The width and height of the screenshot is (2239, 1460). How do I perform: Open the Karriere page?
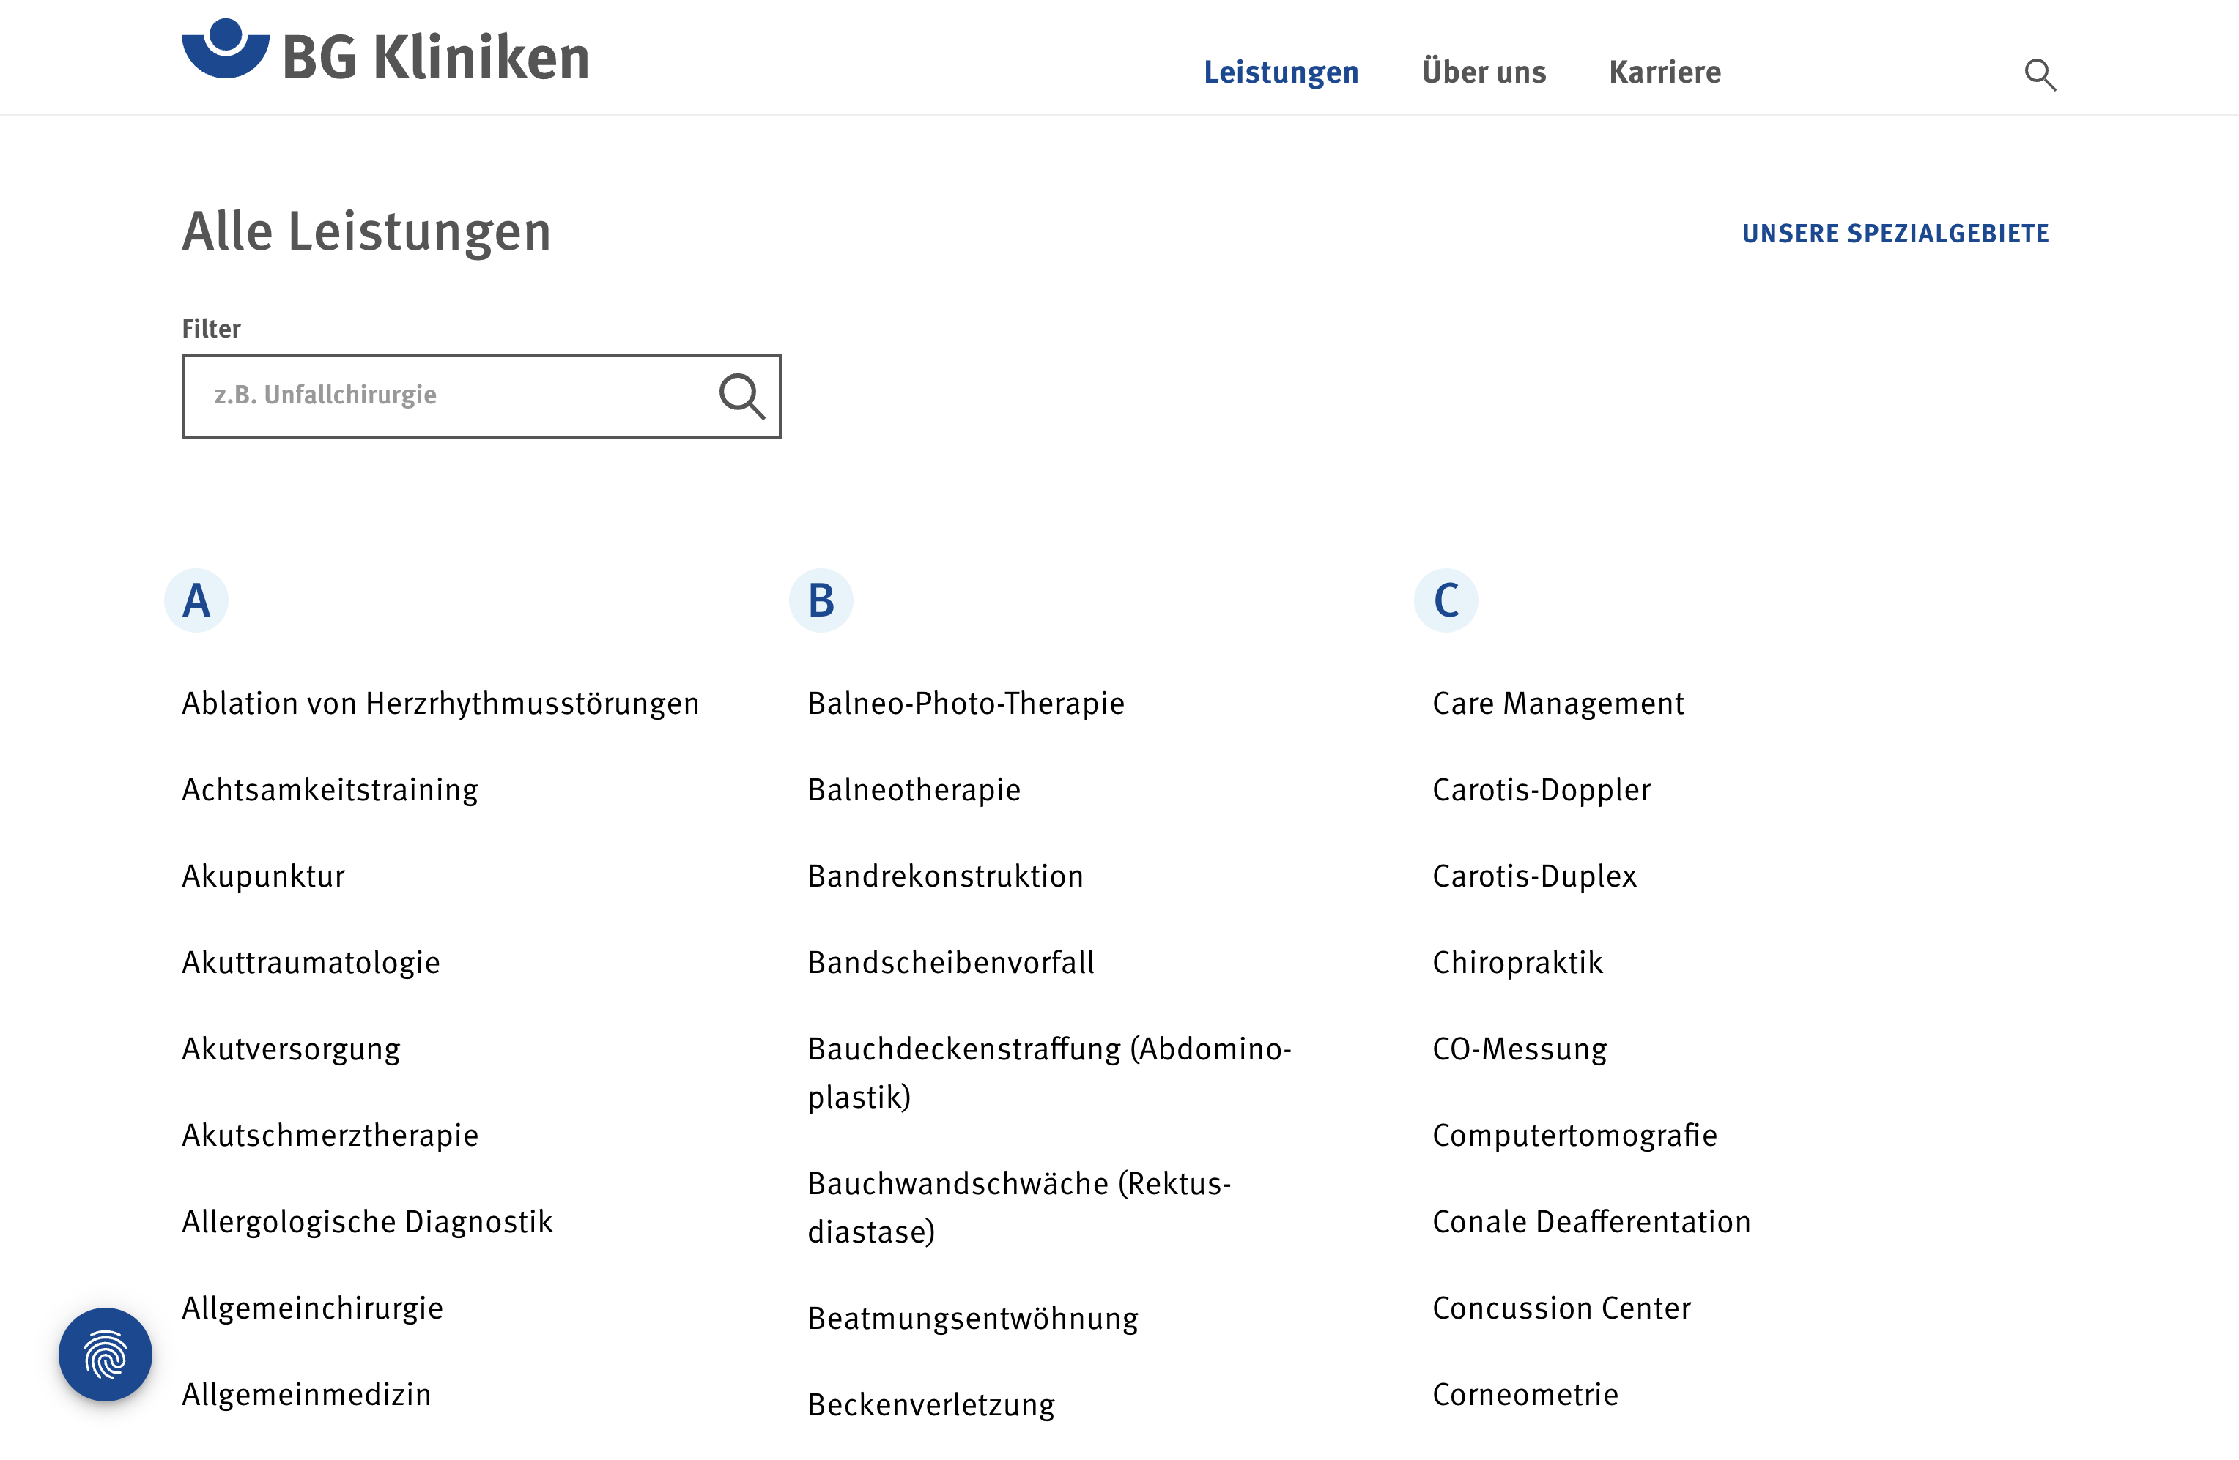1664,72
